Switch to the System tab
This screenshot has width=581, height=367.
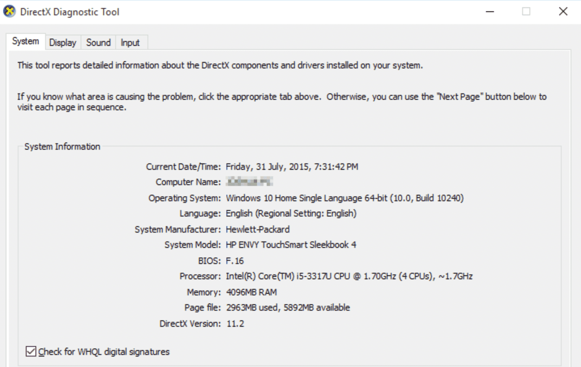click(25, 41)
